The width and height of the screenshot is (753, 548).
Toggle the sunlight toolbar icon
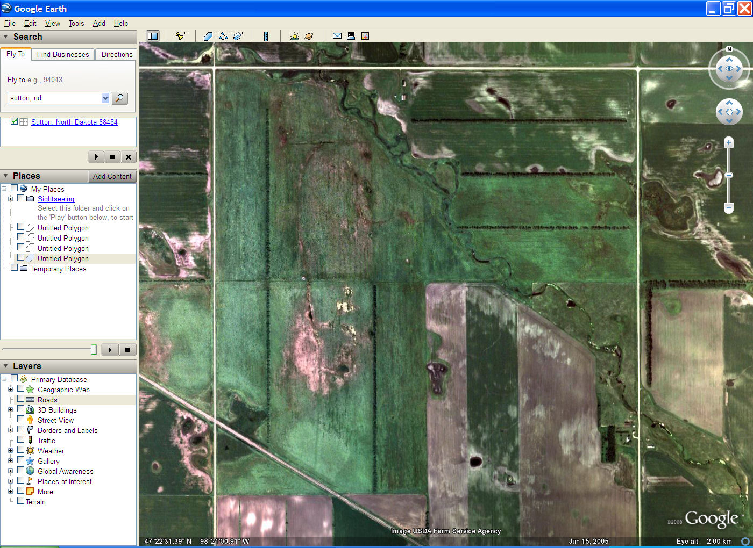pyautogui.click(x=294, y=36)
